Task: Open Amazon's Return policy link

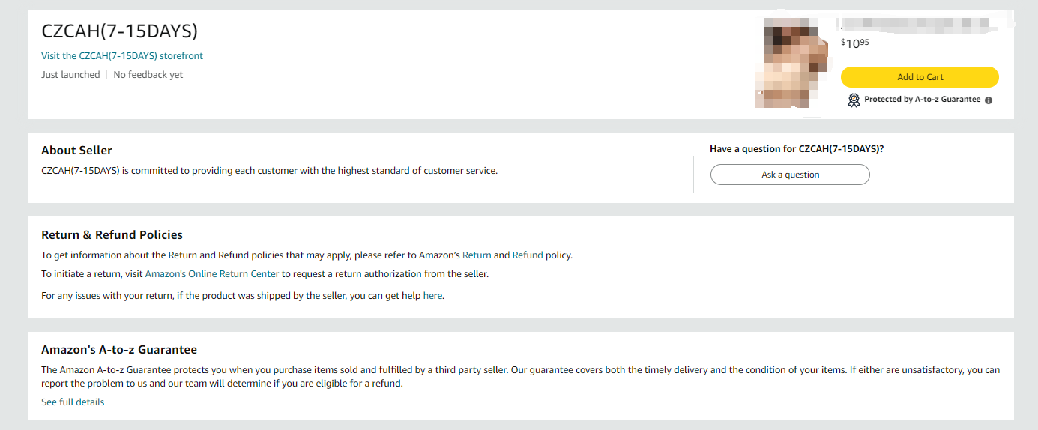Action: tap(477, 255)
